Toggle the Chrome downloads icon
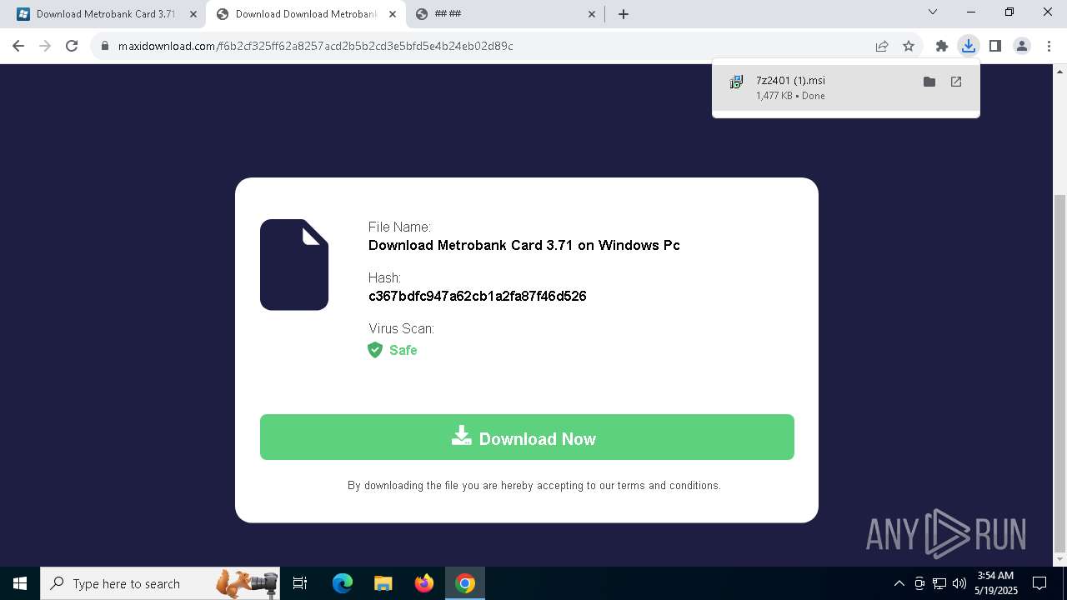Image resolution: width=1067 pixels, height=600 pixels. (x=969, y=46)
